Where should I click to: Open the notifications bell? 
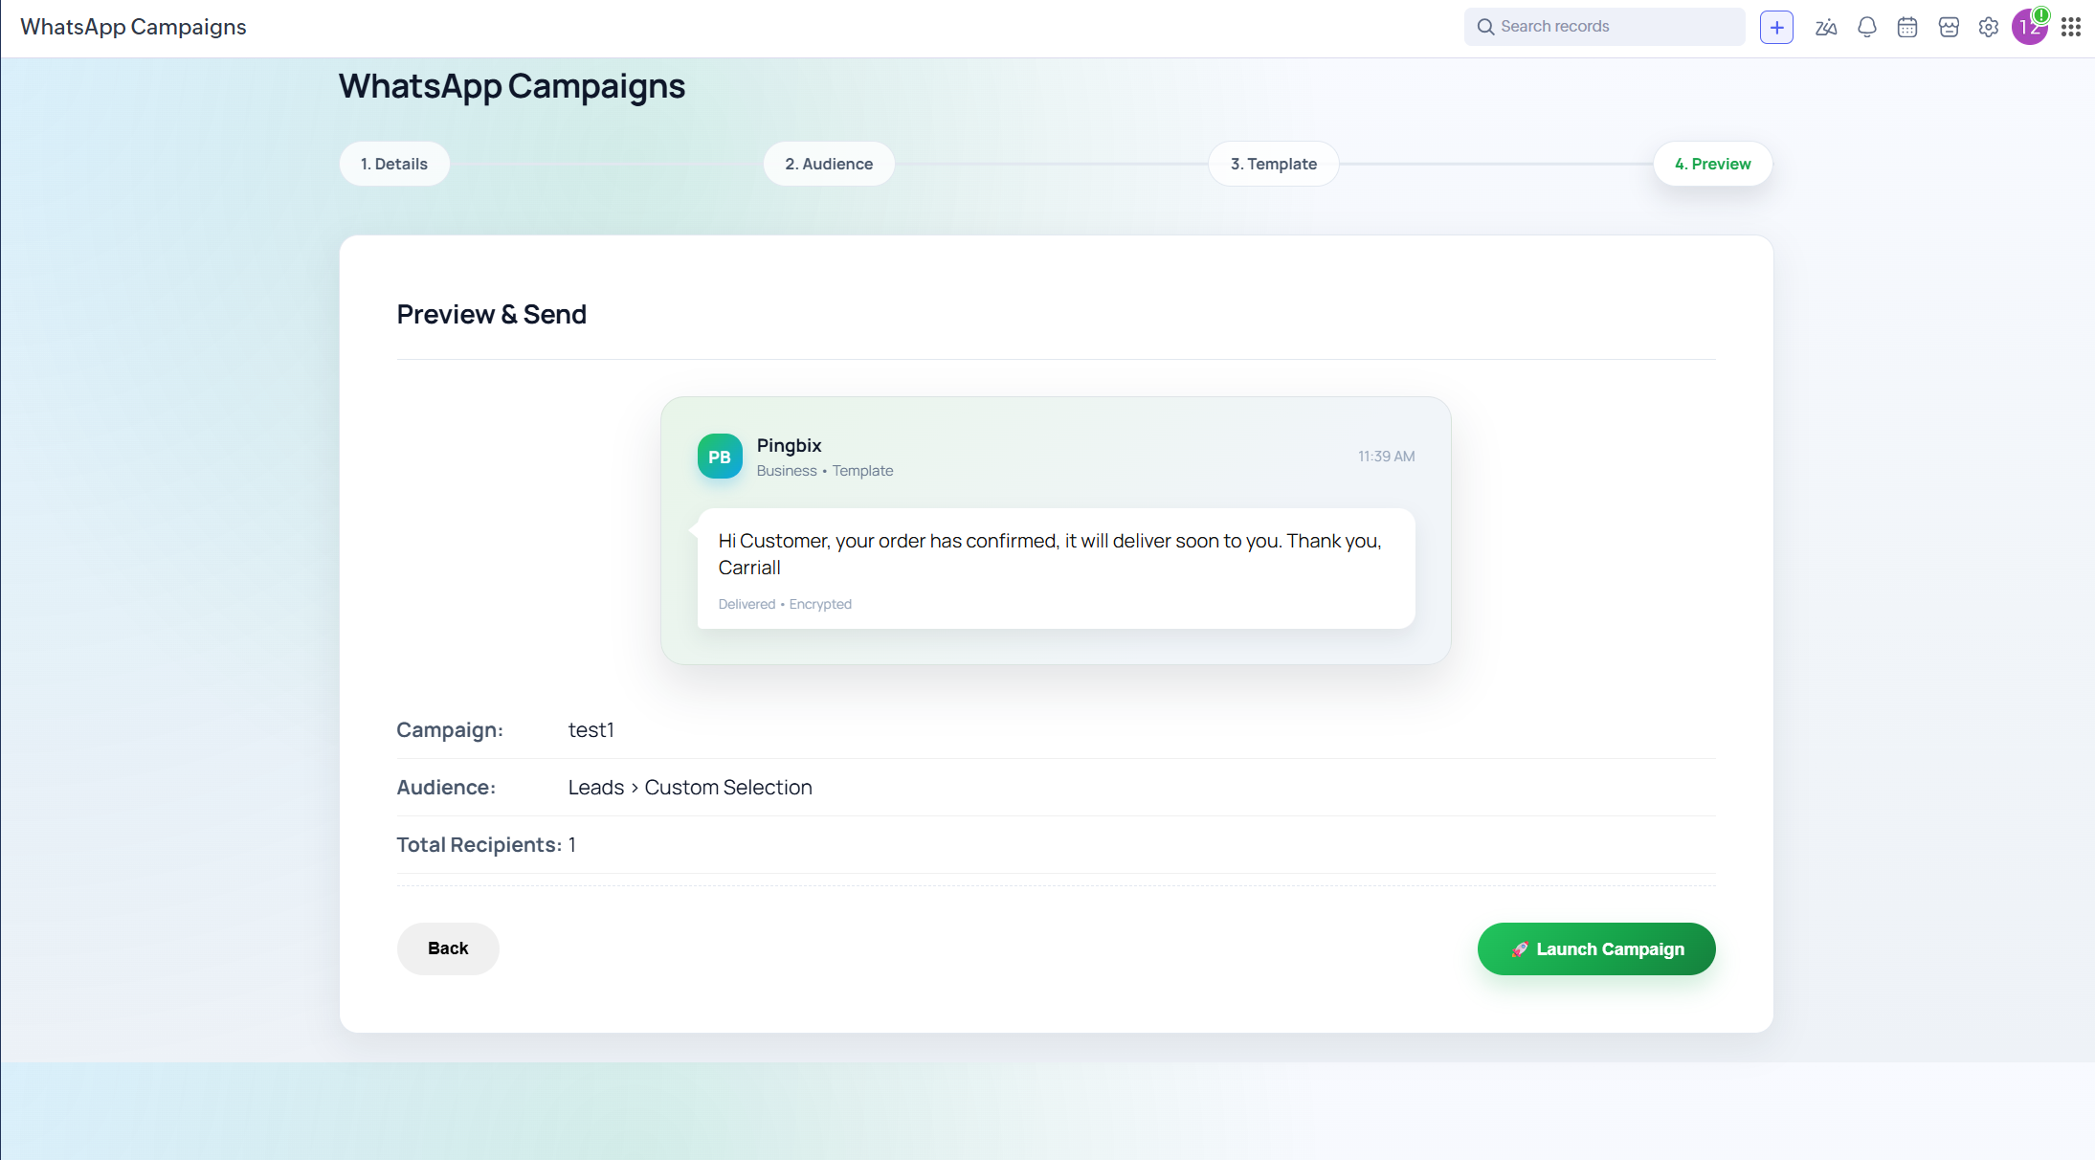[1866, 27]
